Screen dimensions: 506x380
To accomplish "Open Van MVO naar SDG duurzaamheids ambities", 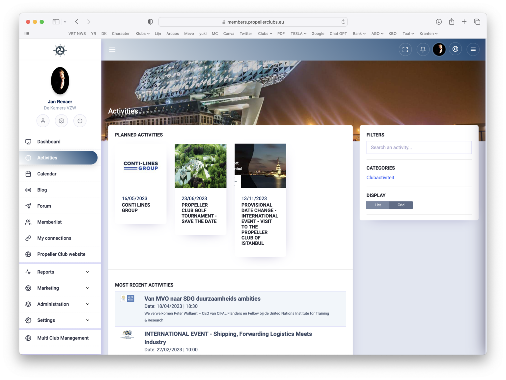I will [x=202, y=299].
